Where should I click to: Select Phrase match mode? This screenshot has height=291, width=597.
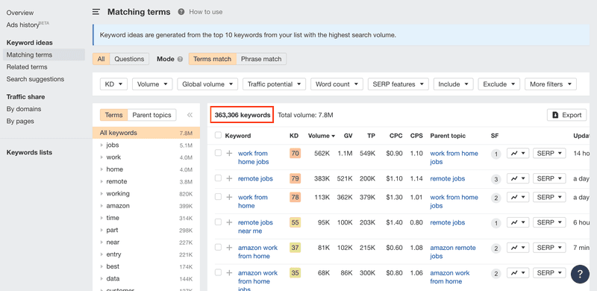[261, 59]
